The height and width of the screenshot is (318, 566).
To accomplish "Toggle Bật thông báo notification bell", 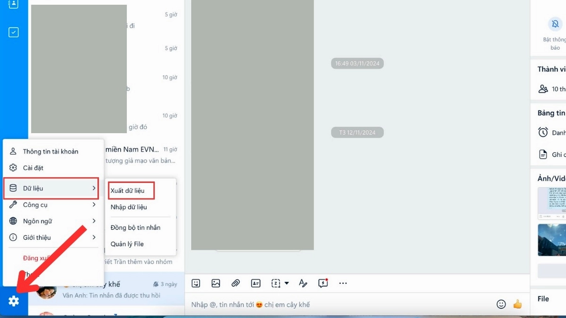I will pos(555,24).
